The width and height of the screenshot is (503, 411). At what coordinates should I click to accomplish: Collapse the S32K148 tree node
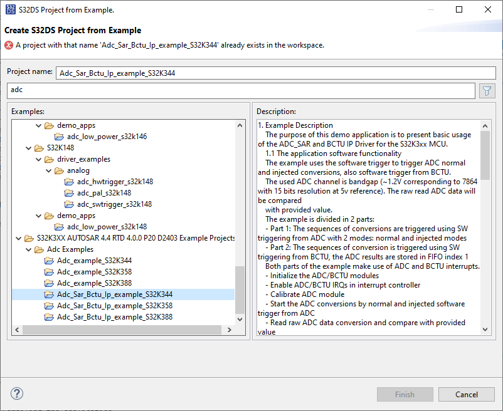(x=28, y=148)
